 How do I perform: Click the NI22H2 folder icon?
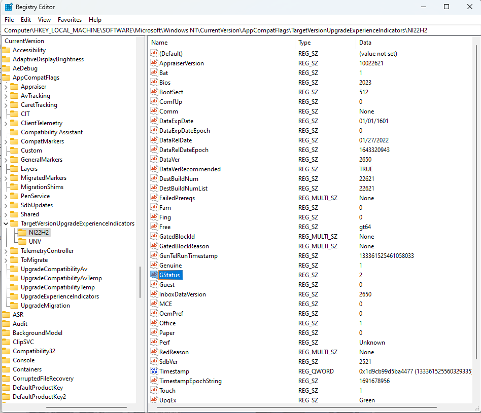[22, 232]
